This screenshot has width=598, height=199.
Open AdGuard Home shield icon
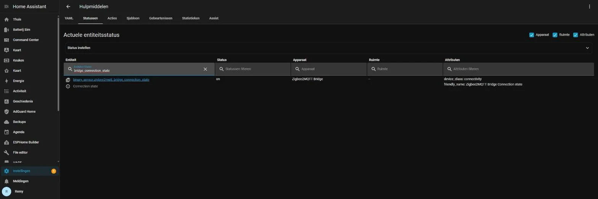[x=6, y=112]
